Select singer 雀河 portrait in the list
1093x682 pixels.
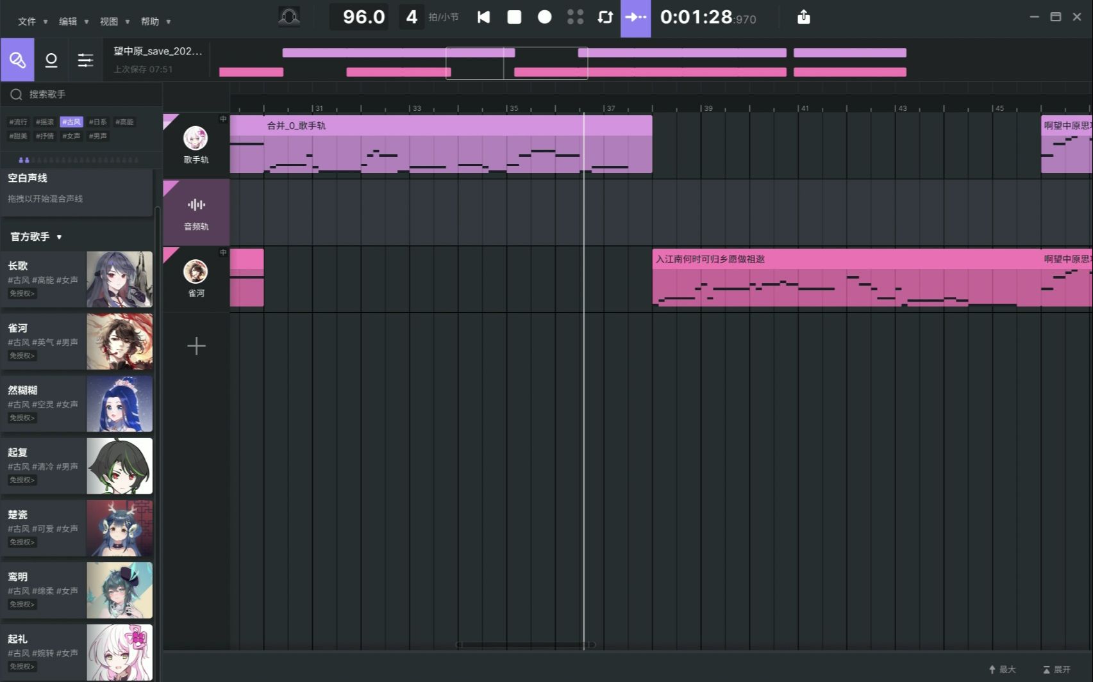coord(120,341)
